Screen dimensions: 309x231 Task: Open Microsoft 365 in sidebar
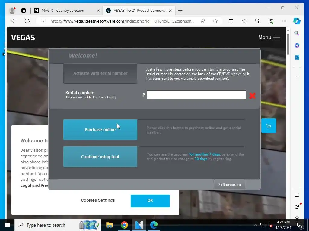point(297,45)
